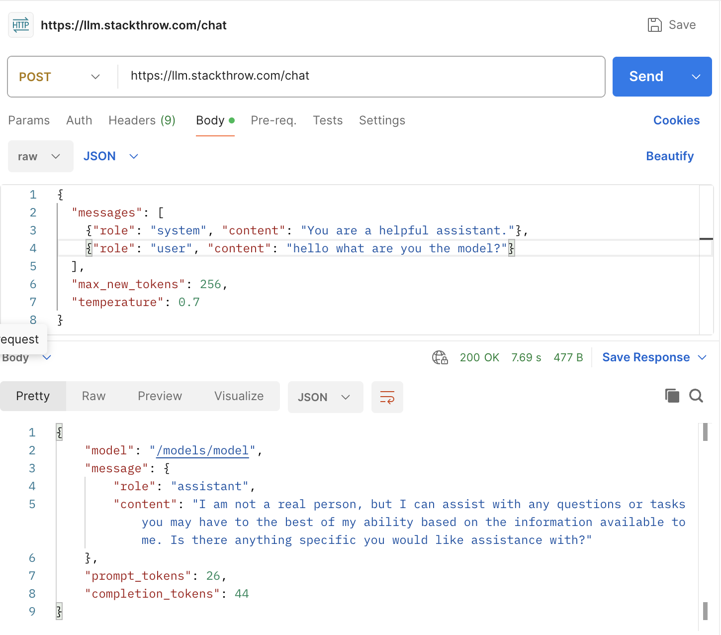Toggle word wrap in response view
The width and height of the screenshot is (721, 635).
coord(387,397)
